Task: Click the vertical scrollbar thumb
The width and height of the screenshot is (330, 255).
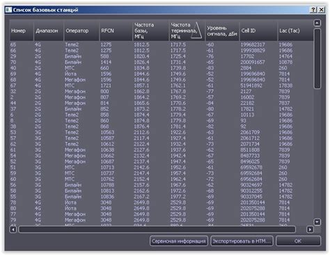Action: 317,59
